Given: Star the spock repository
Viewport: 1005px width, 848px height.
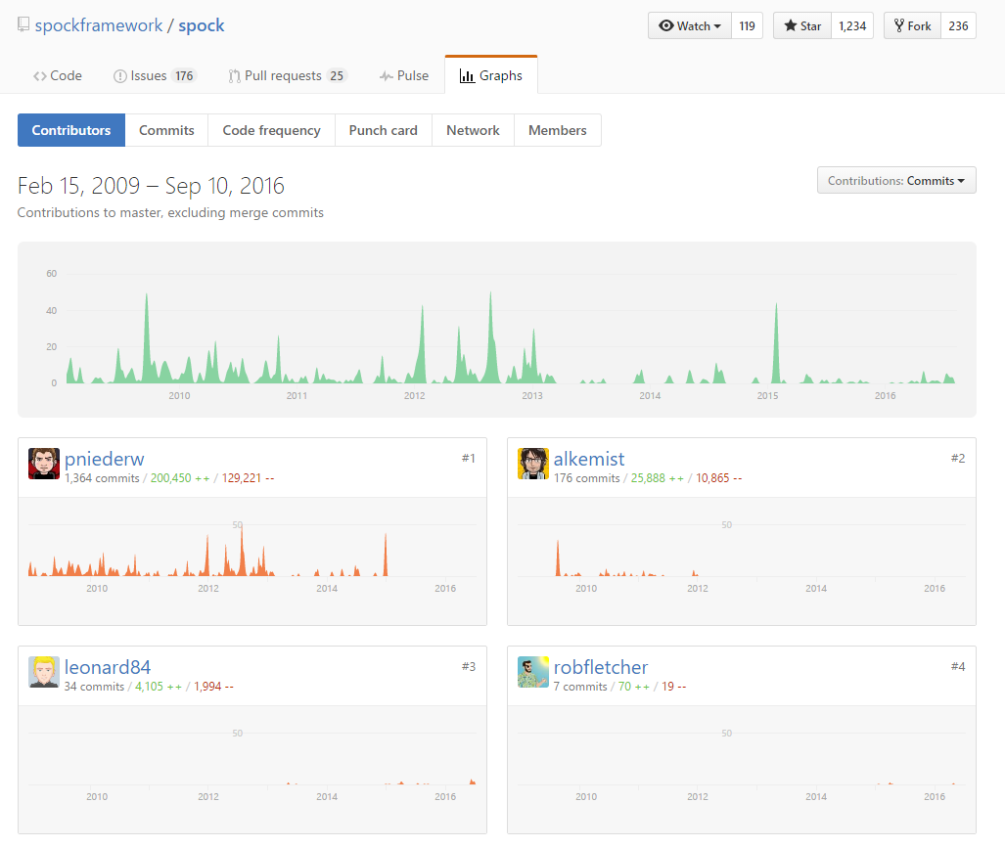Looking at the screenshot, I should coord(802,25).
